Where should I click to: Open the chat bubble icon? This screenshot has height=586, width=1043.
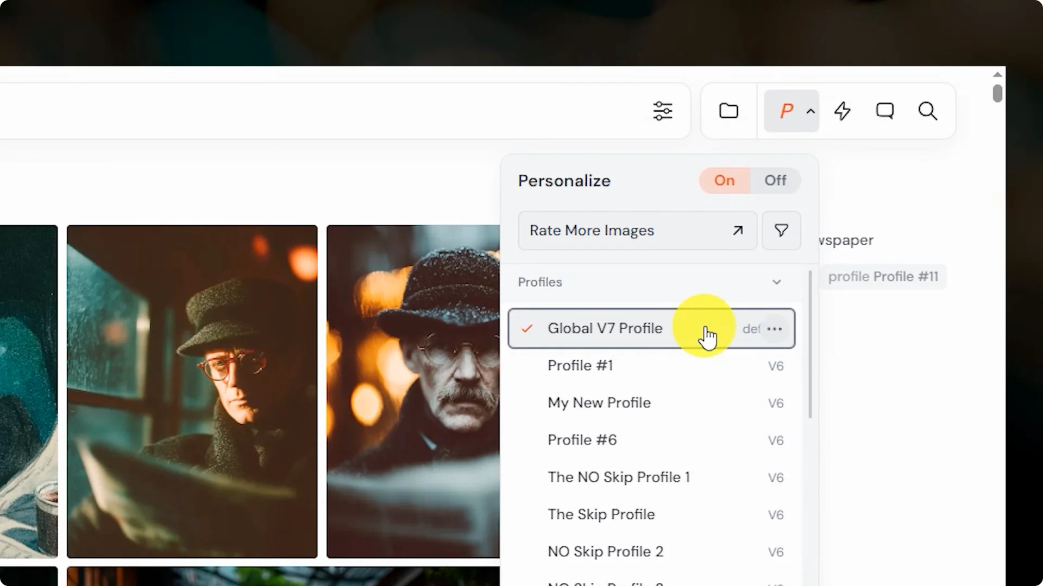click(x=885, y=111)
